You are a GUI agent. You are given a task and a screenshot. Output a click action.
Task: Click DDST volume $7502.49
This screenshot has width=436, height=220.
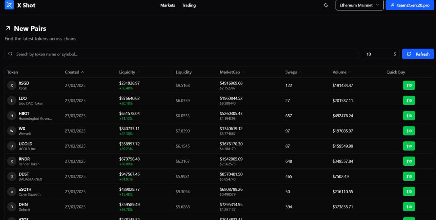point(340,177)
